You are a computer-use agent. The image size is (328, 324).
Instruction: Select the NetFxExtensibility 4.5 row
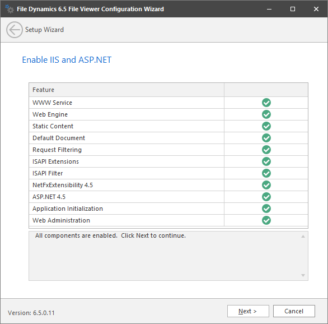coord(168,185)
